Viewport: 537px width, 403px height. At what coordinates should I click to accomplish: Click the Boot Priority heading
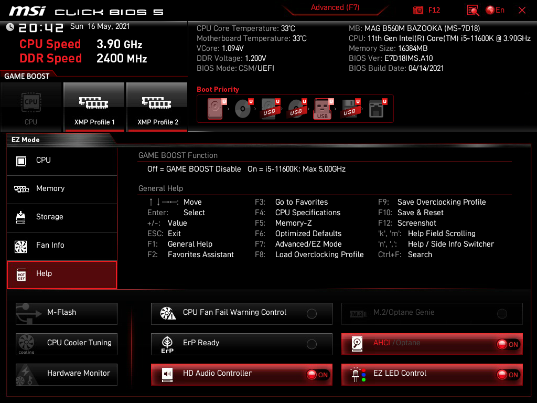coord(218,89)
